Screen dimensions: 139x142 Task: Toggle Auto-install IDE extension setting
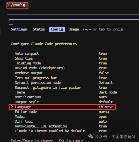click(x=61, y=126)
